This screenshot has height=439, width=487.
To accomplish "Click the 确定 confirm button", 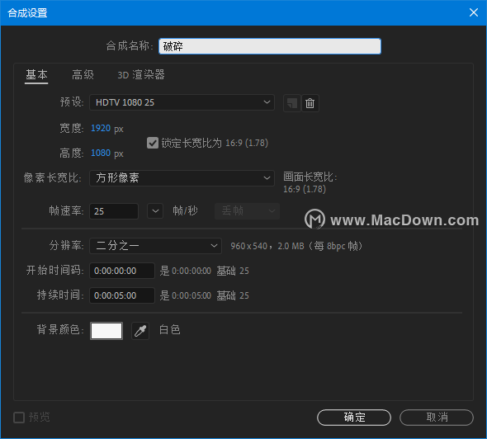I will coord(354,418).
